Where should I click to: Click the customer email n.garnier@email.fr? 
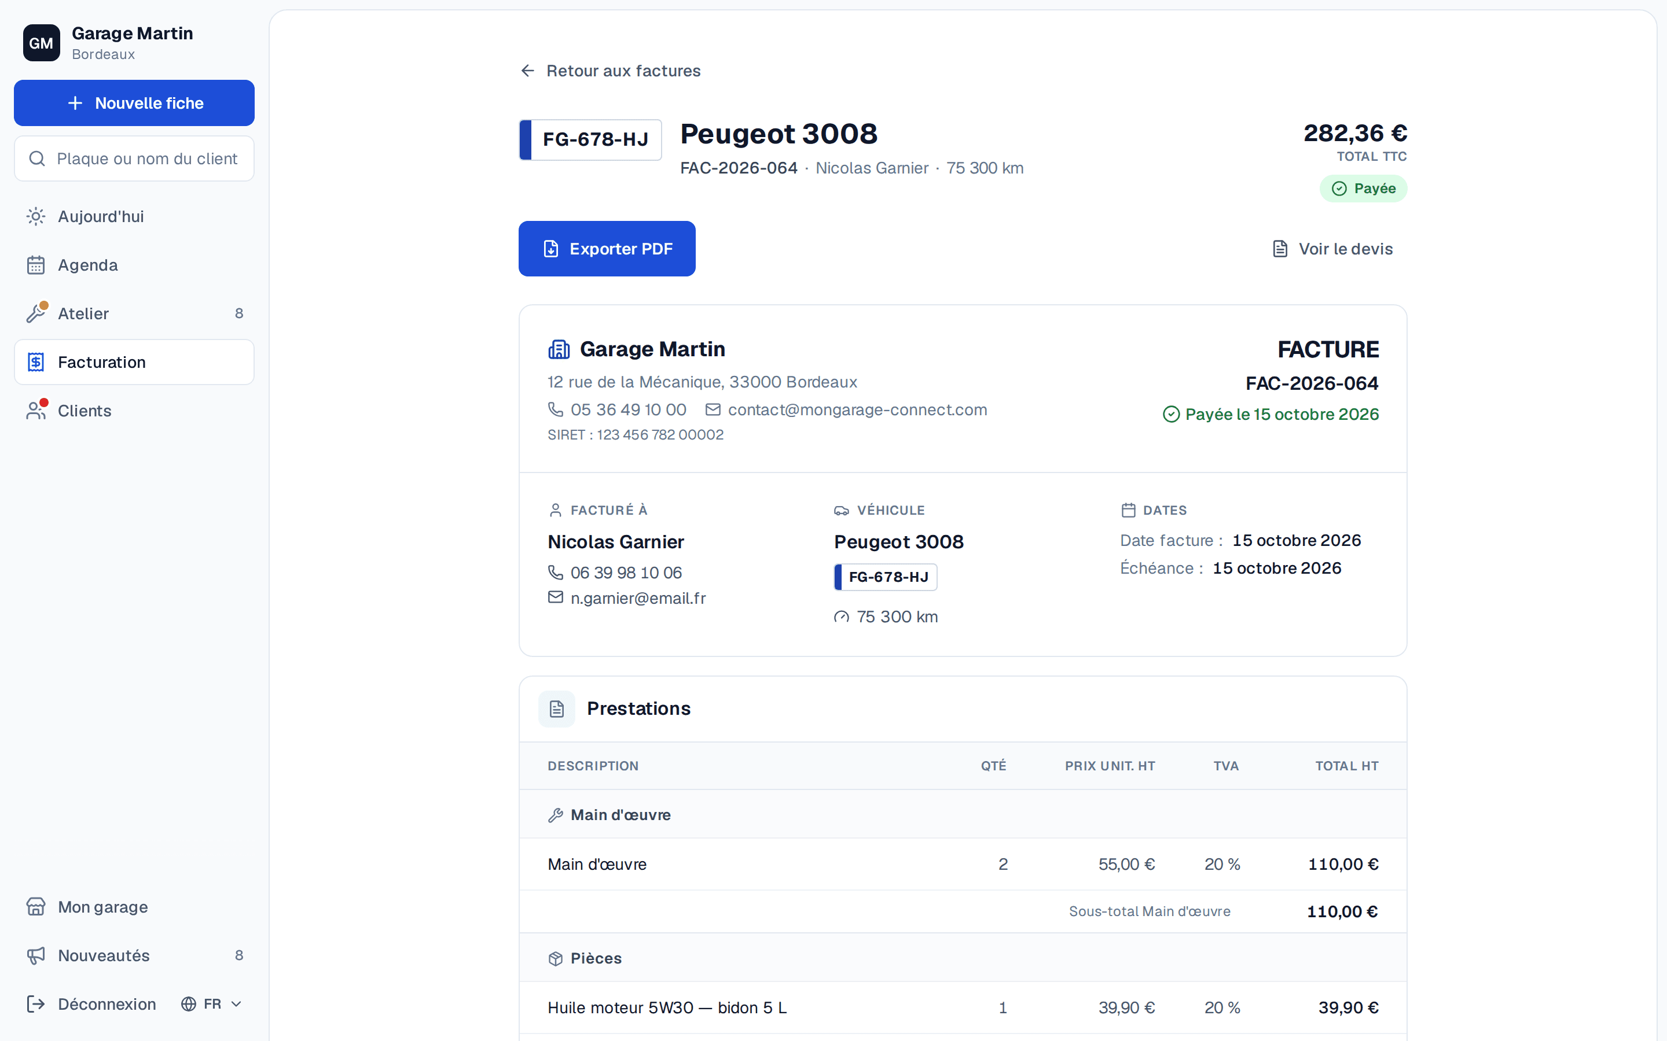pos(638,599)
